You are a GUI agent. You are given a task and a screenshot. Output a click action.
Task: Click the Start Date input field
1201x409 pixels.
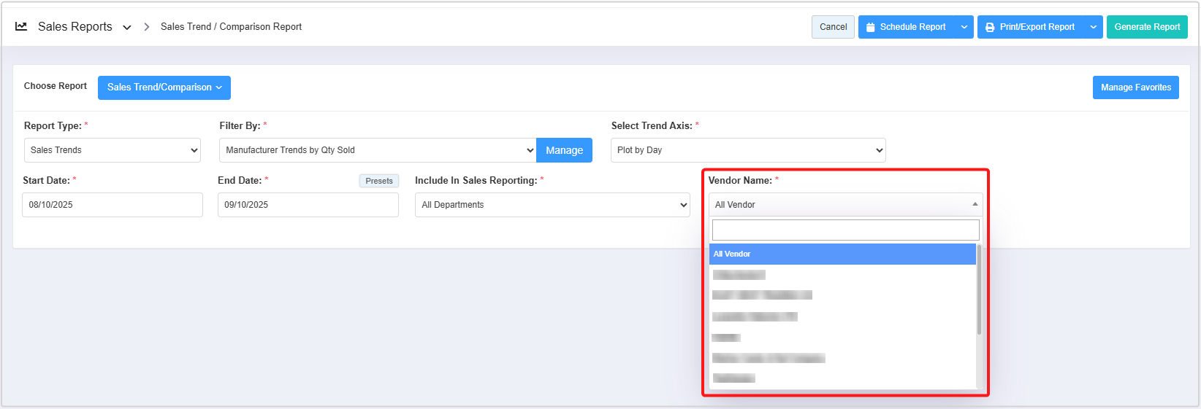113,205
